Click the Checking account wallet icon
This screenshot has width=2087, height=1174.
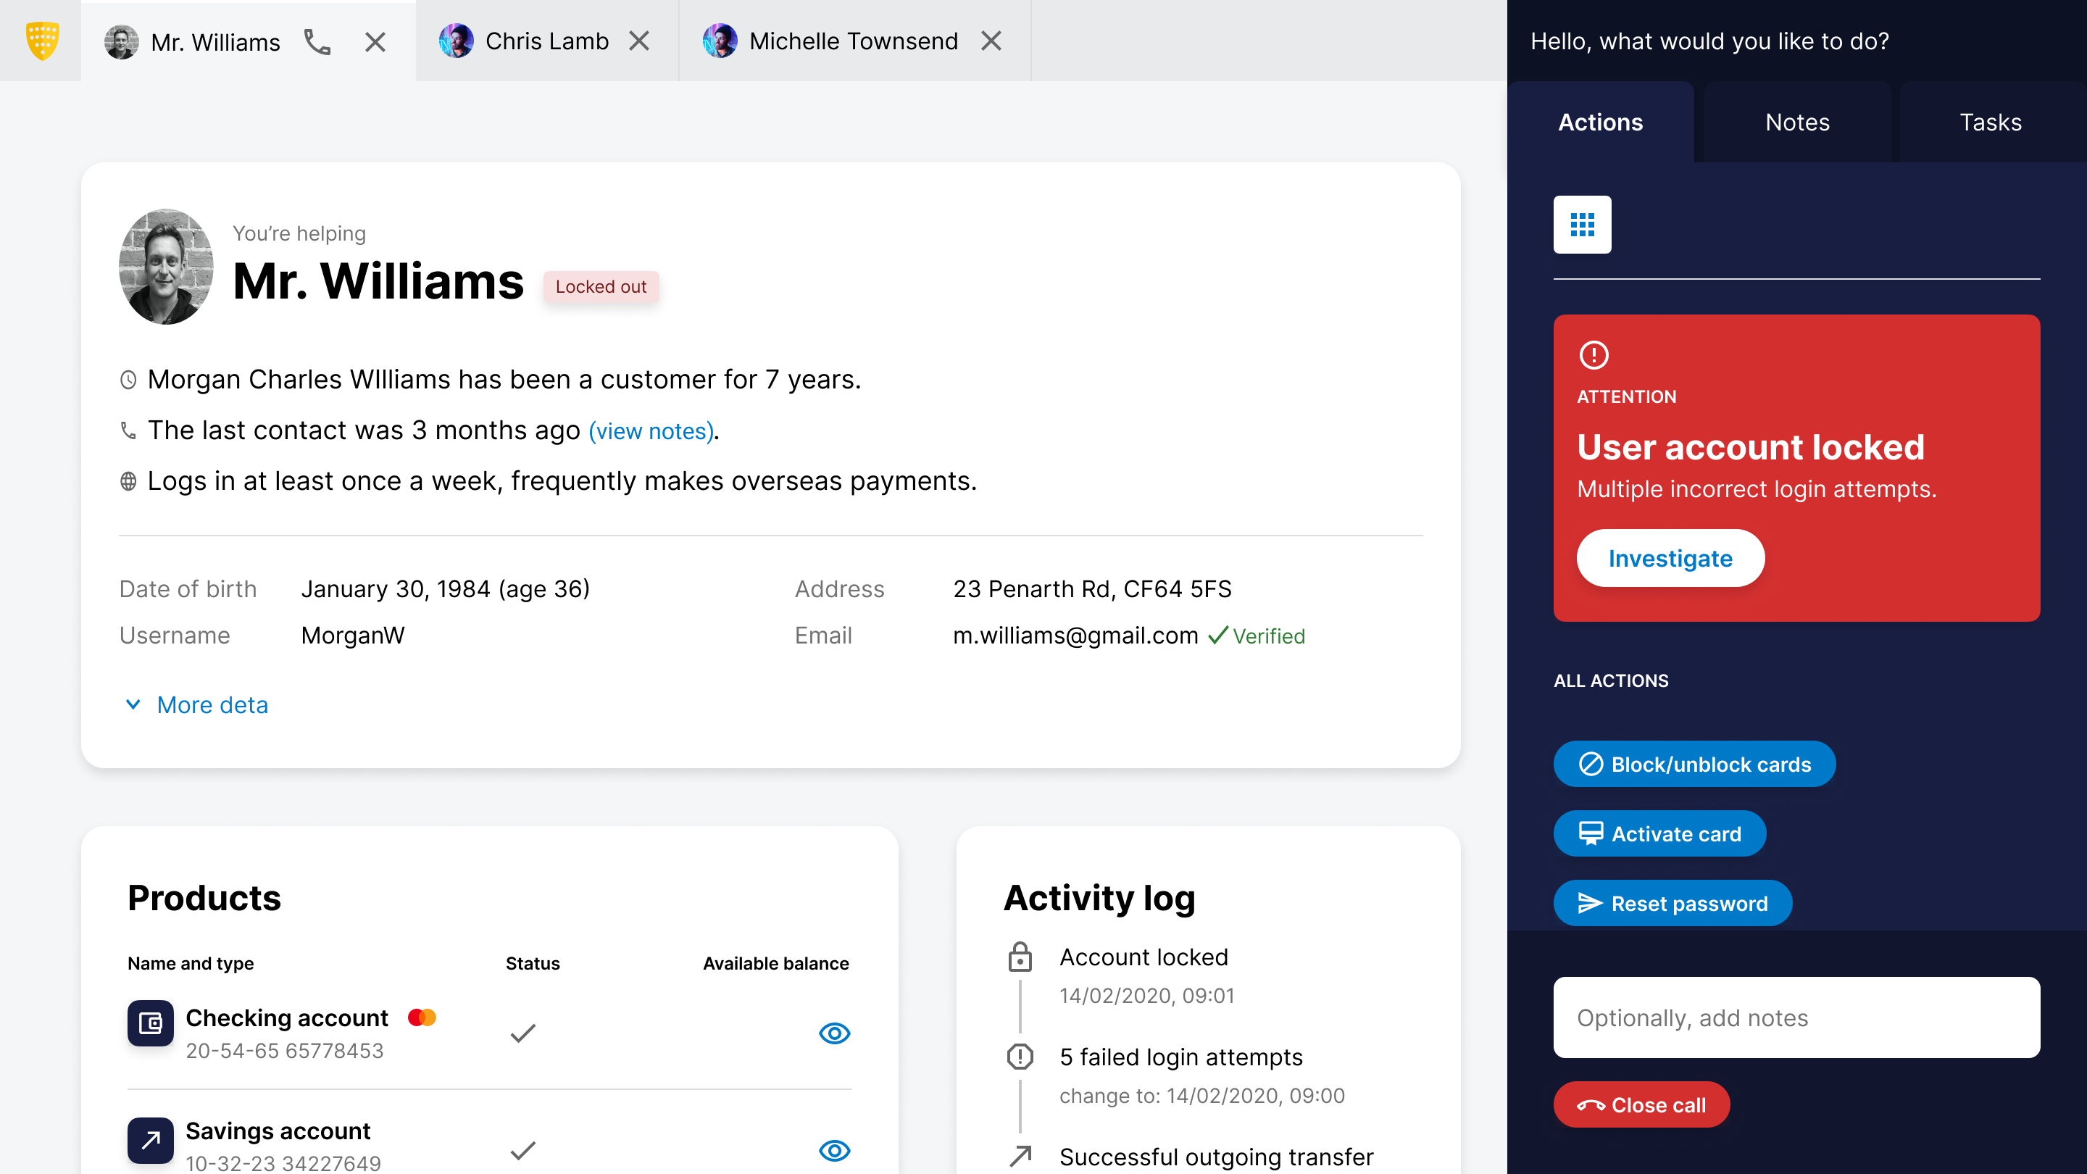point(151,1023)
